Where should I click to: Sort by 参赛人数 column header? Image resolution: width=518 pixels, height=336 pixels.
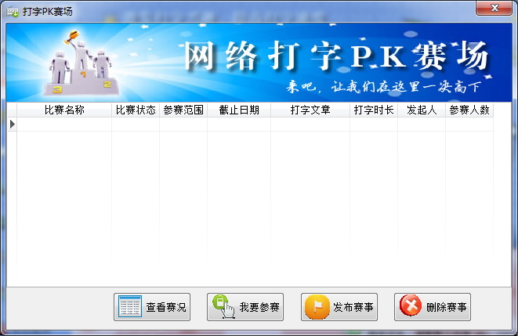click(x=469, y=110)
